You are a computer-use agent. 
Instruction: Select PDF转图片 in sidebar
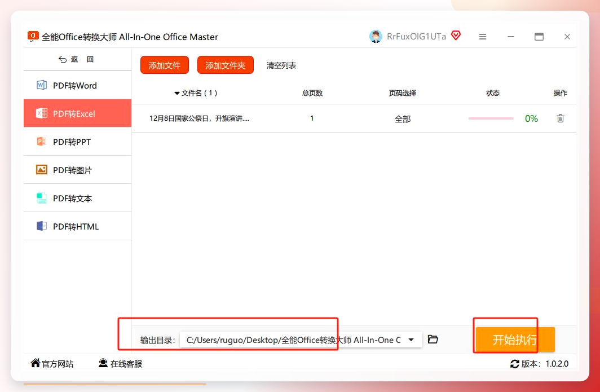(x=78, y=170)
